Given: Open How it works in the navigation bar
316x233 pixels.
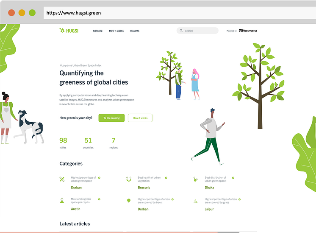Looking at the screenshot, I should 116,31.
